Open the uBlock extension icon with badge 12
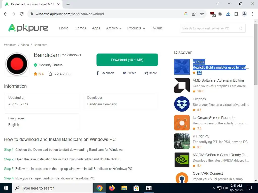This screenshot has height=193, width=258. (x=213, y=14)
